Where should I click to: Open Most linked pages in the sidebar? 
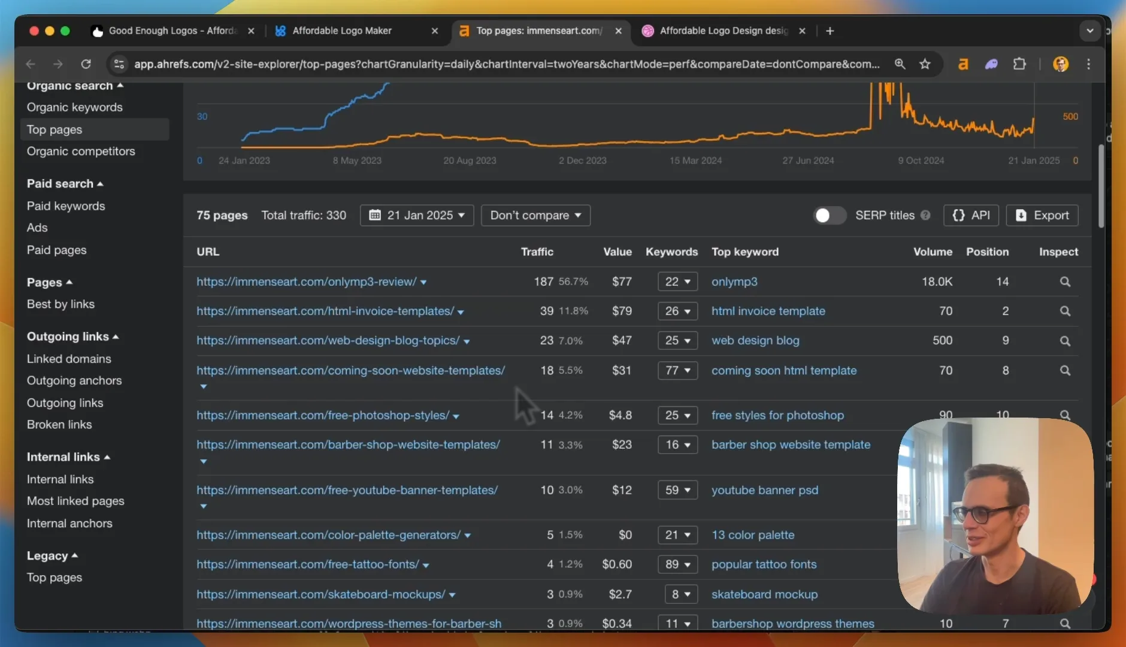point(75,501)
